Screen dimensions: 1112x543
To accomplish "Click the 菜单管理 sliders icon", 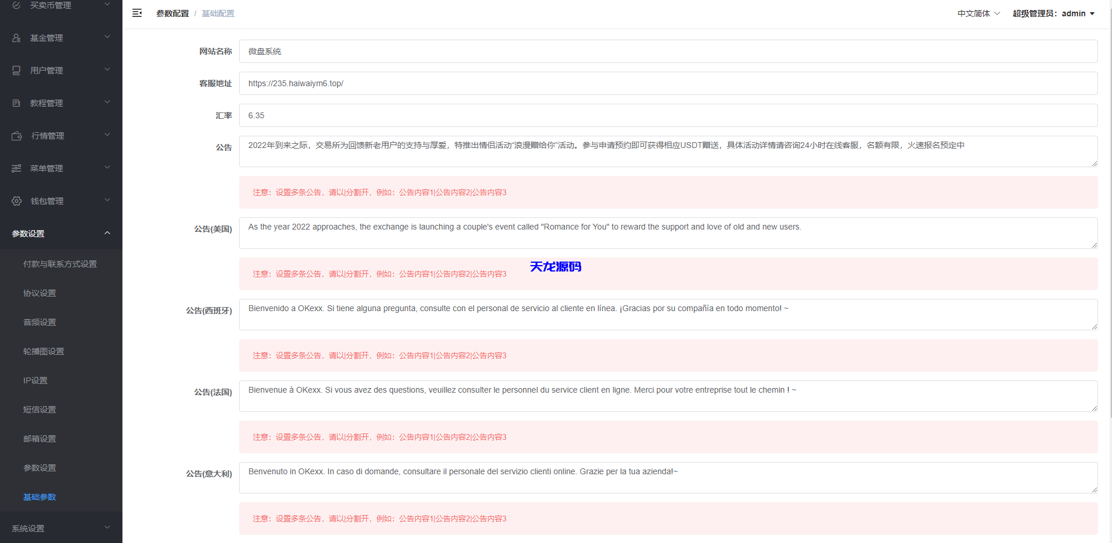I will [16, 168].
